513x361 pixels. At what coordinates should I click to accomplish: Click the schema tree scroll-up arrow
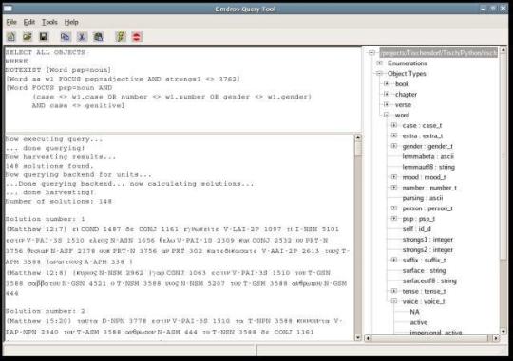coord(503,50)
